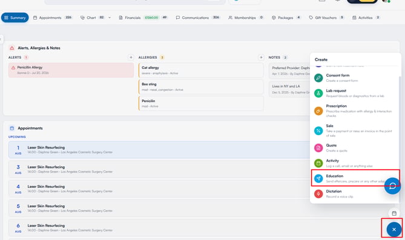Click the Sale percent icon
This screenshot has height=240, width=405.
318,130
